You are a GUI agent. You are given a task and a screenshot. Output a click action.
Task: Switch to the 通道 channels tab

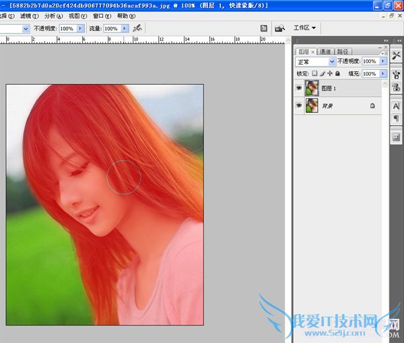click(325, 51)
